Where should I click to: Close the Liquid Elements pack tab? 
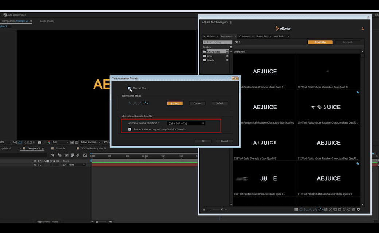click(218, 36)
